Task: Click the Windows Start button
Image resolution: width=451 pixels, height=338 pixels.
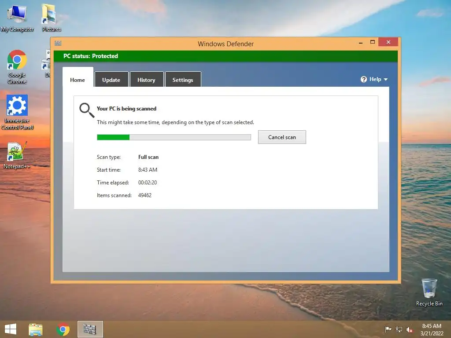Action: pyautogui.click(x=11, y=329)
